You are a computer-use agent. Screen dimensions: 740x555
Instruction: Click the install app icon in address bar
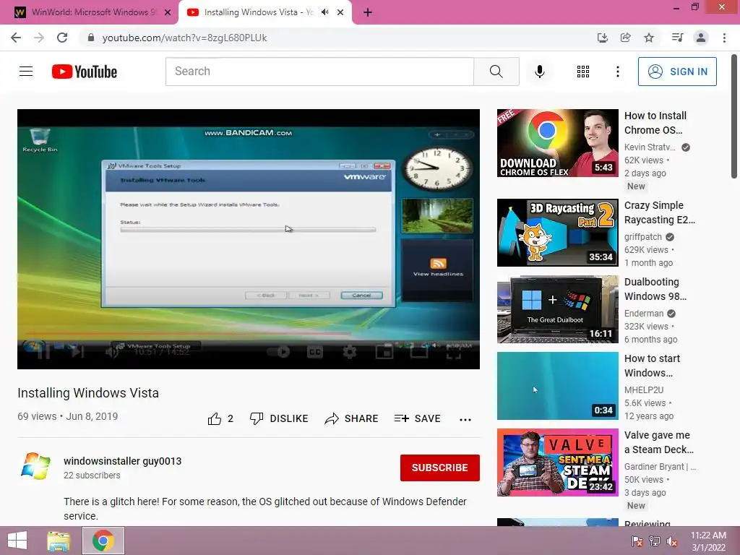tap(602, 38)
